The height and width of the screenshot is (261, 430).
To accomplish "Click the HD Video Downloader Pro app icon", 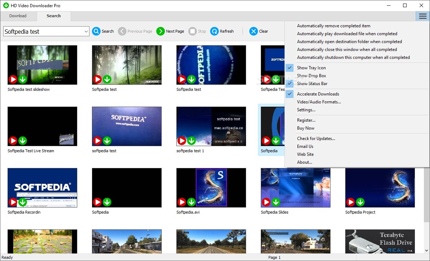I will tap(6, 5).
